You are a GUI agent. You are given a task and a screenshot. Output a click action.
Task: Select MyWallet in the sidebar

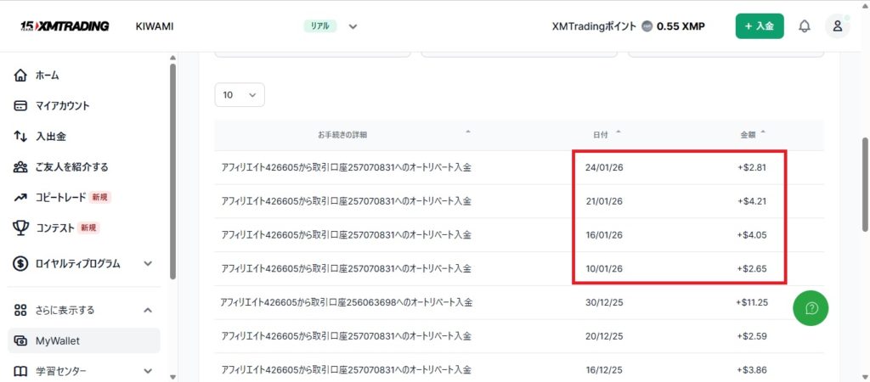coord(58,340)
